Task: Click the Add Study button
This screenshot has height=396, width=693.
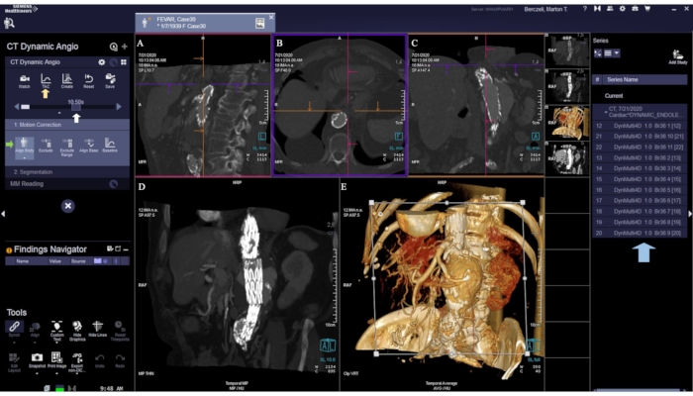Action: (x=676, y=57)
